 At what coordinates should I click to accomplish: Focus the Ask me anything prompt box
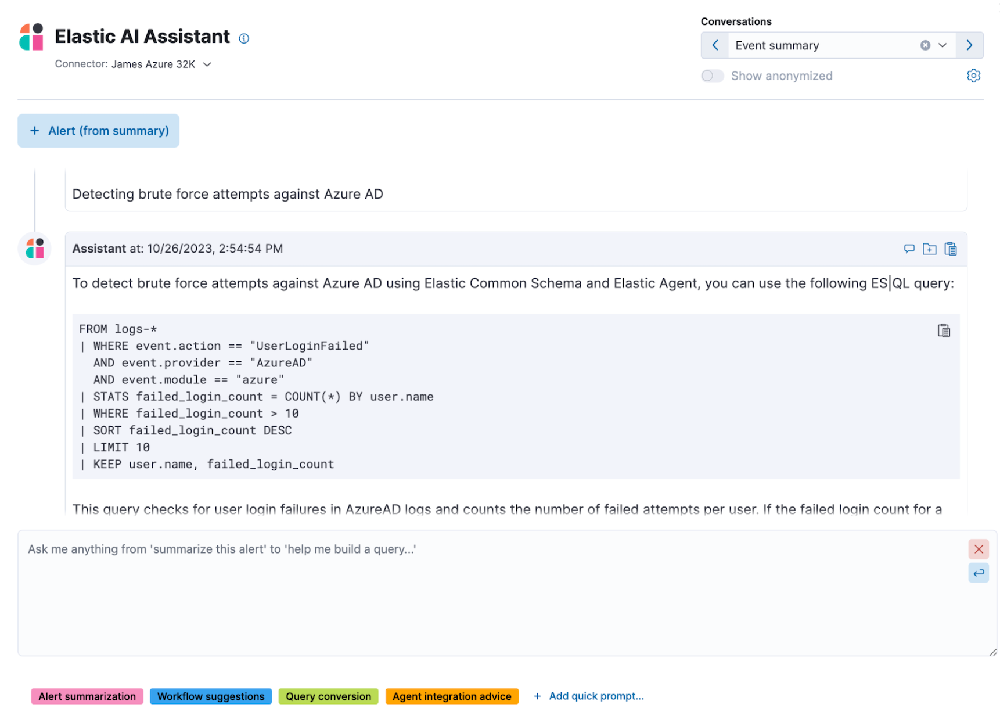click(507, 593)
